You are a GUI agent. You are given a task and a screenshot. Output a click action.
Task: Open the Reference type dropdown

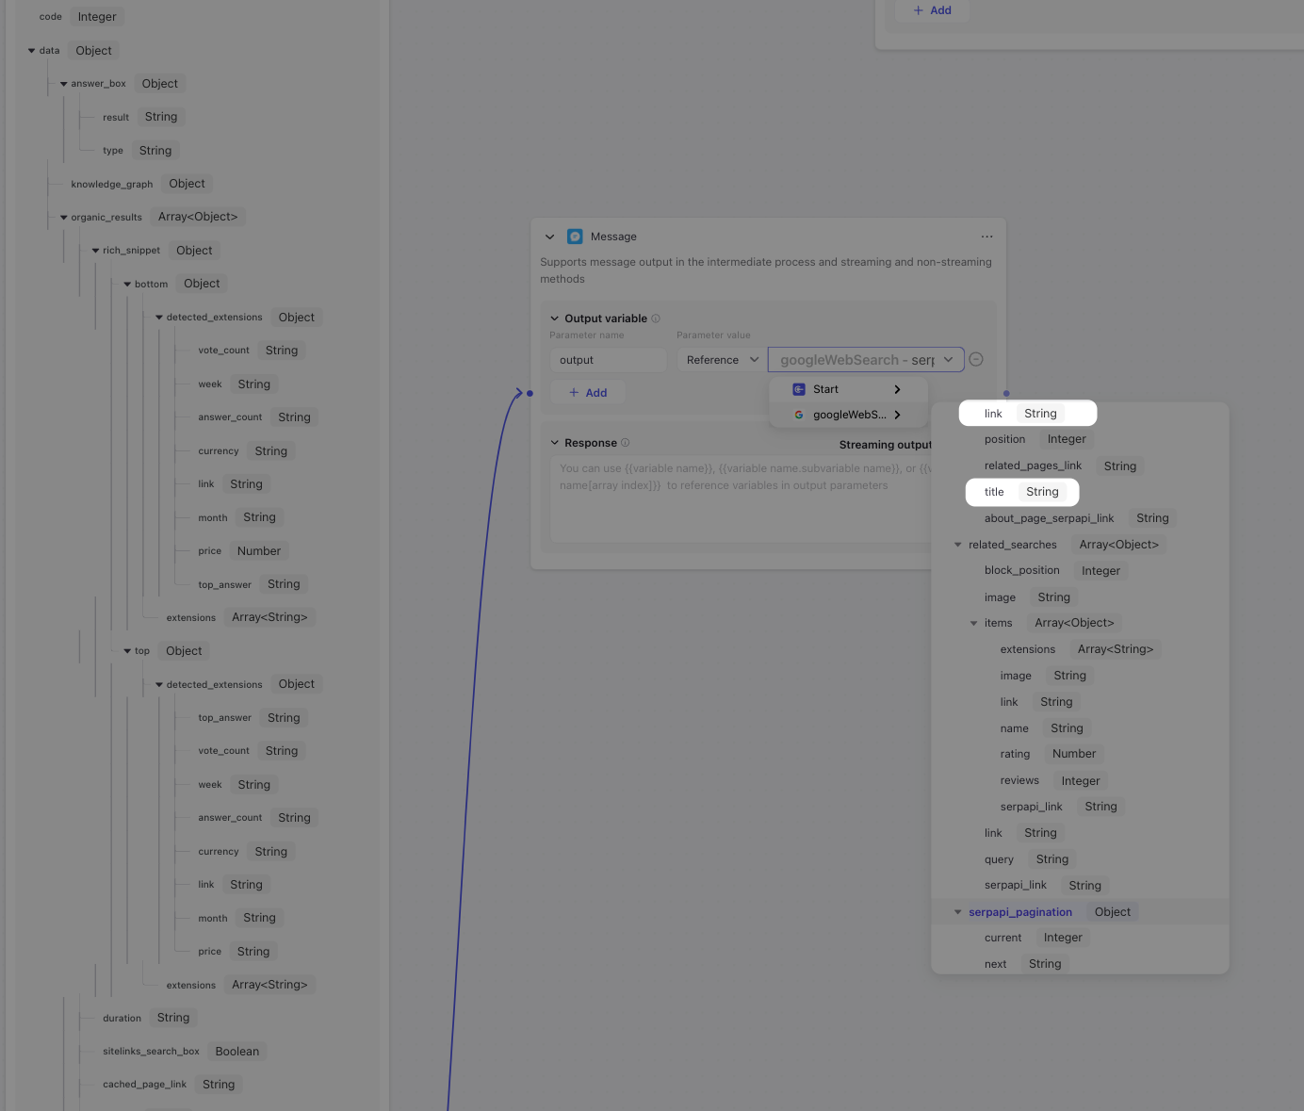pyautogui.click(x=722, y=360)
